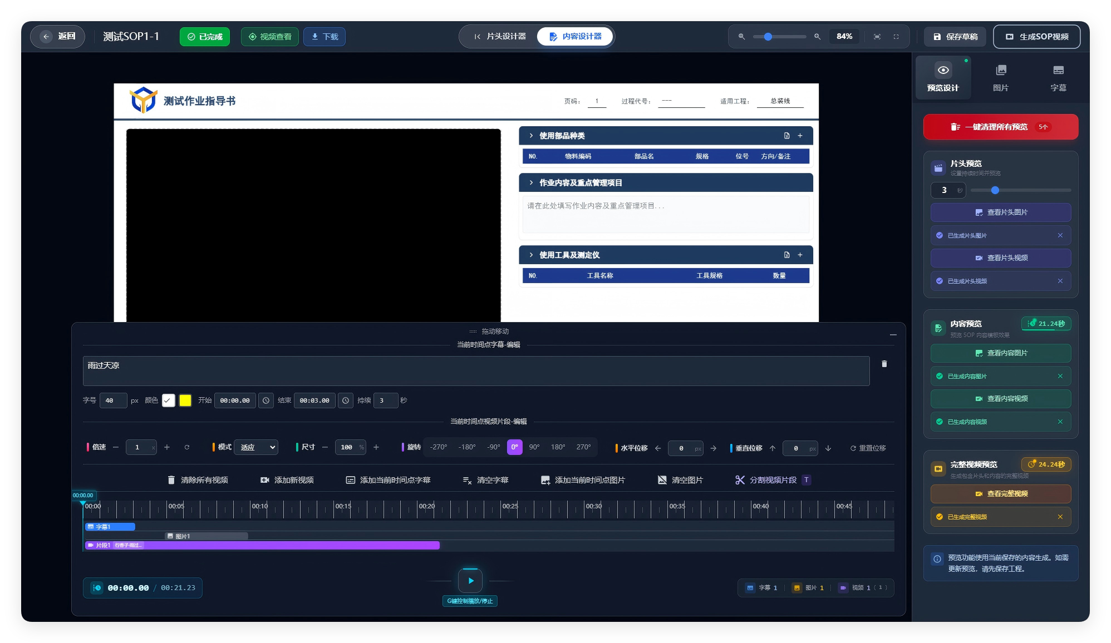This screenshot has height=643, width=1111.
Task: Remove the 已生成片头视频 entry with its X
Action: [x=1060, y=281]
